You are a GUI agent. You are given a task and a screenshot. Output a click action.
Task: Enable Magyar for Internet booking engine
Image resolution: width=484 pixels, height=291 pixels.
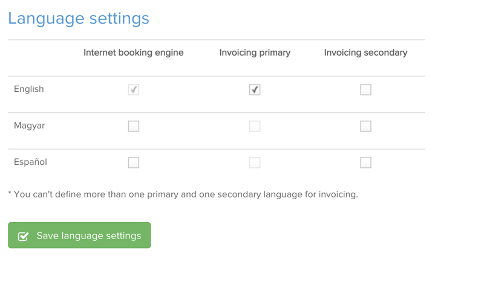tap(134, 126)
